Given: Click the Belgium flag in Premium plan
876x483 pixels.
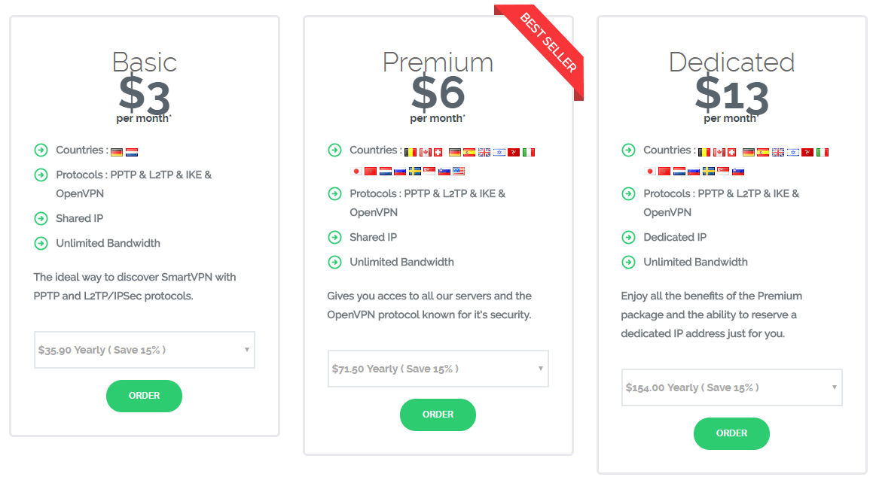Looking at the screenshot, I should 411,152.
